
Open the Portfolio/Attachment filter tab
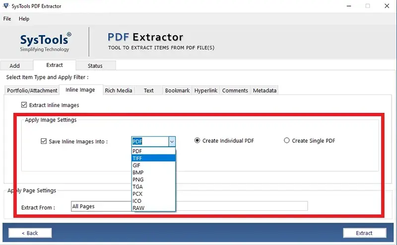[32, 90]
